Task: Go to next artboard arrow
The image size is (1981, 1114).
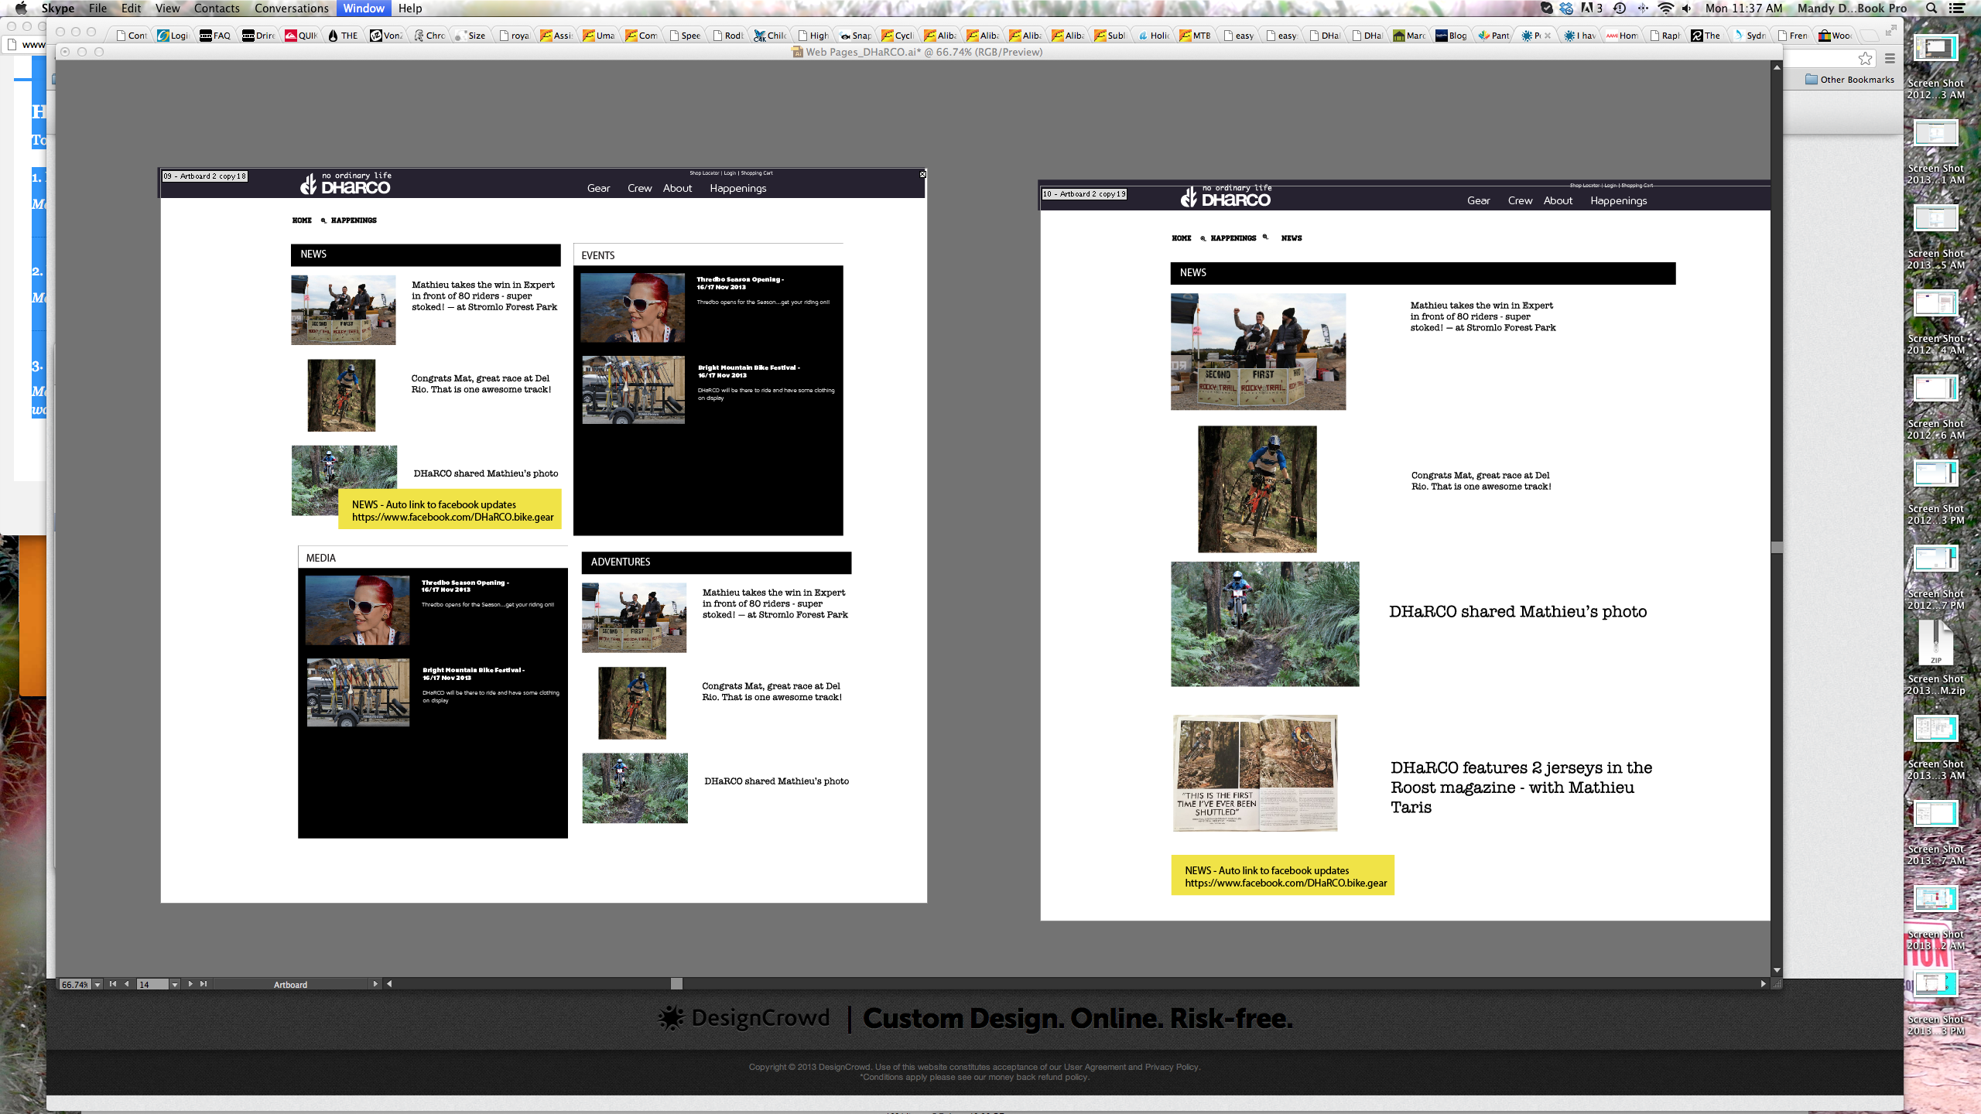Action: click(x=190, y=984)
